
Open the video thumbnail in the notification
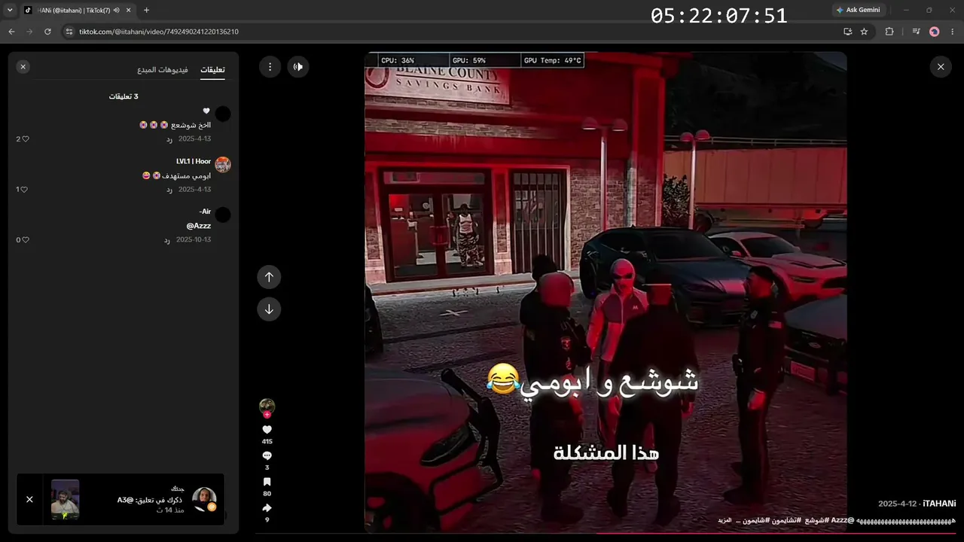pyautogui.click(x=65, y=499)
